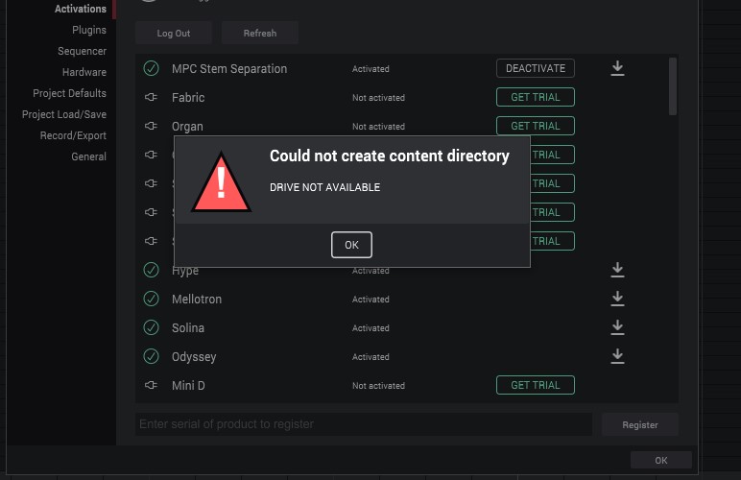Open the Hardware preferences tab

pos(84,72)
